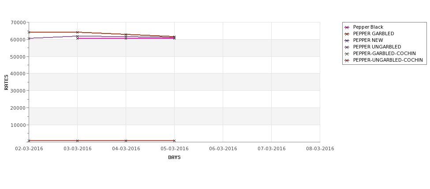Click the PEPPER-UNGARBLED-COCHIN legend marker icon
430x189 pixels.
pos(347,60)
